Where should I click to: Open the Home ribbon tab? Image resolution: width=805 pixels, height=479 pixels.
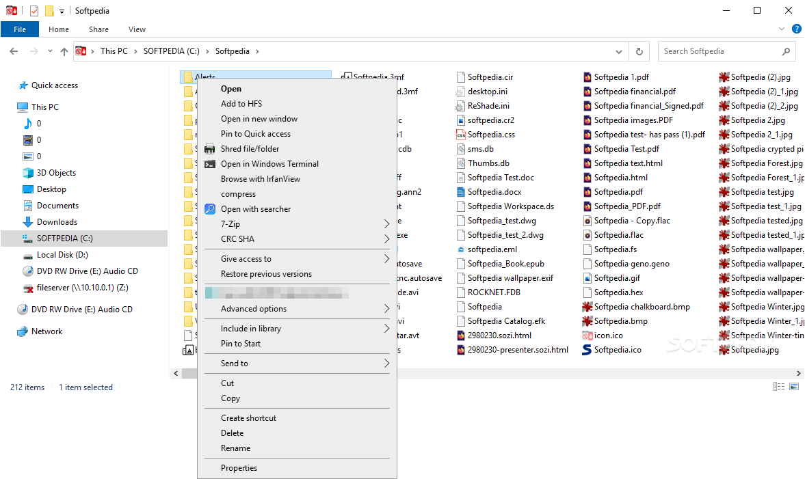(59, 29)
